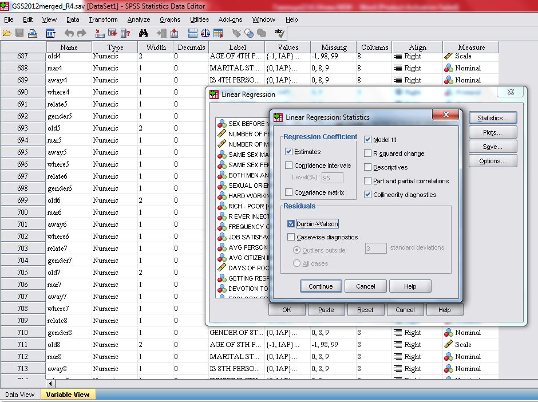Click Help in the Statistics dialog

[x=410, y=286]
